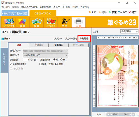Decrease 印刷部数 with down stepper arrow
The image size is (139, 117).
coord(32,60)
